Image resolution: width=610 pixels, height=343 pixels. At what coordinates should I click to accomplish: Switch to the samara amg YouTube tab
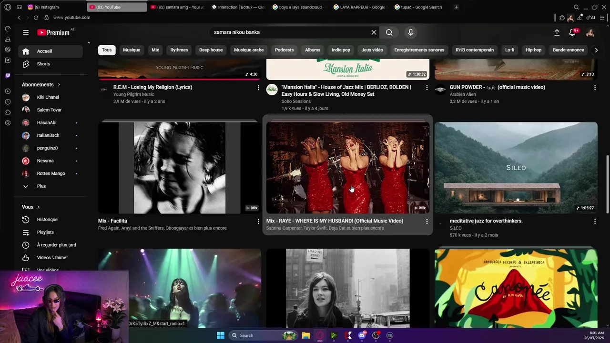pyautogui.click(x=177, y=7)
